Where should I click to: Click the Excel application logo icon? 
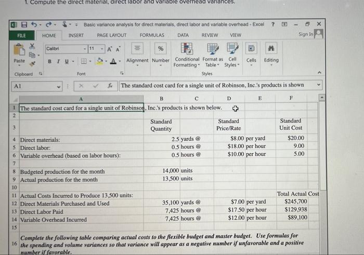[14, 24]
